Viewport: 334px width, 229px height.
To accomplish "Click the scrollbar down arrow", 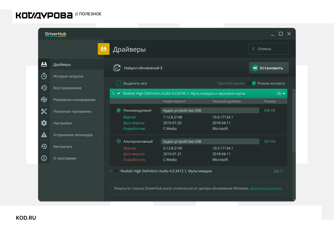I will tap(294, 199).
